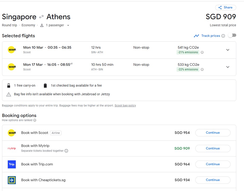Image resolution: width=244 pixels, height=191 pixels.
Task: Click the Trip.com logo icon
Action: pos(12,164)
